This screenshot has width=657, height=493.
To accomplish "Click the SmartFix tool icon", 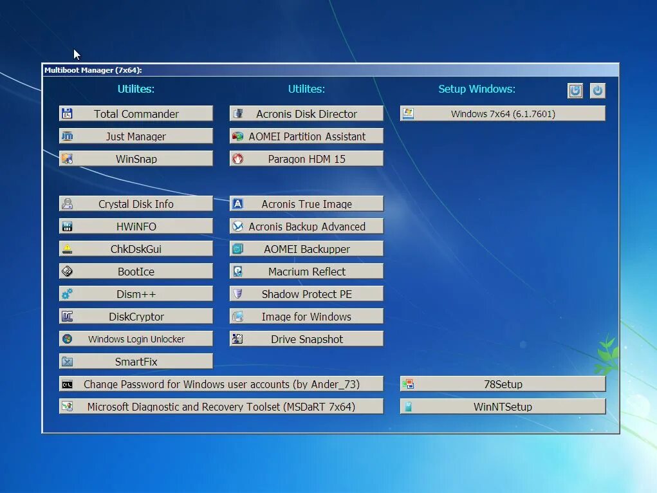I will 67,361.
